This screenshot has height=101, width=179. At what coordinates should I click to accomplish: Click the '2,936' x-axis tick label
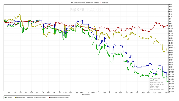point(160,93)
